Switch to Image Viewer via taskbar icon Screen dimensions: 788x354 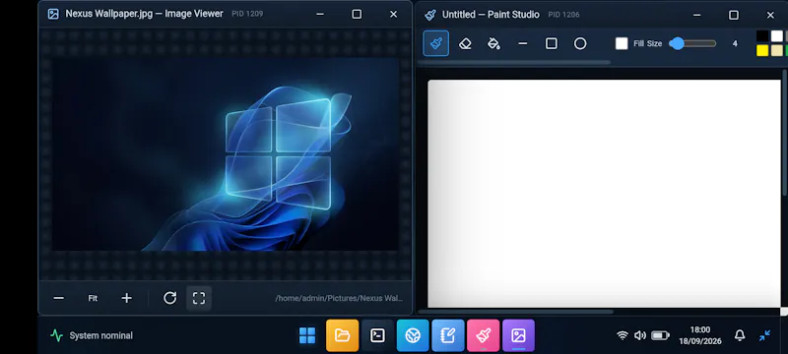coord(518,335)
